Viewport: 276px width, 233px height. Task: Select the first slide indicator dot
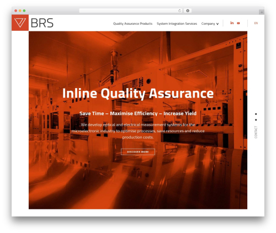tap(256, 114)
